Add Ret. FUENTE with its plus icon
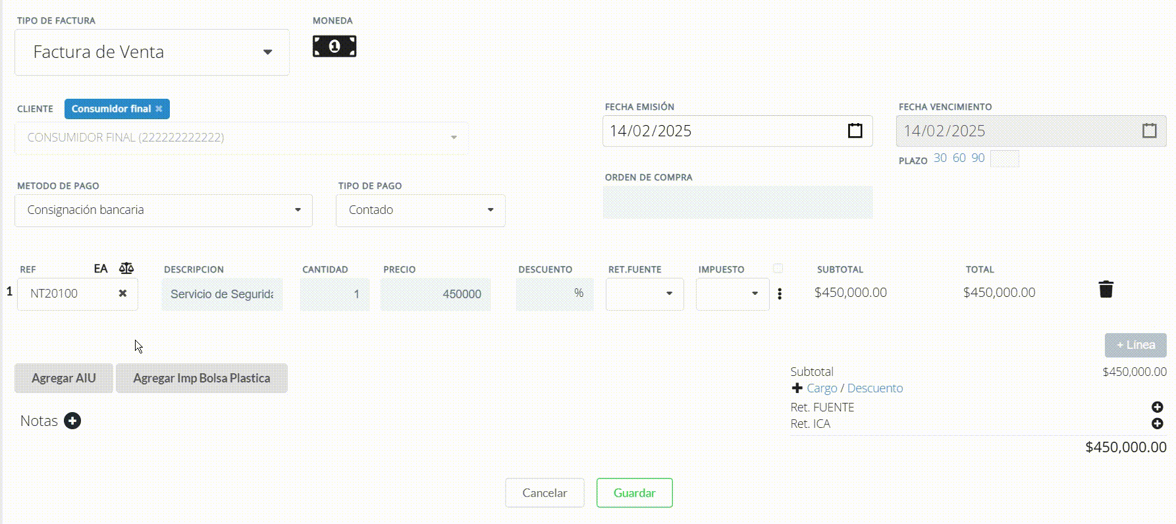 pyautogui.click(x=1158, y=407)
